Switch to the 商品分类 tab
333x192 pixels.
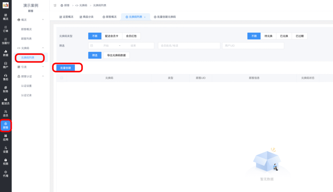[x=86, y=17]
